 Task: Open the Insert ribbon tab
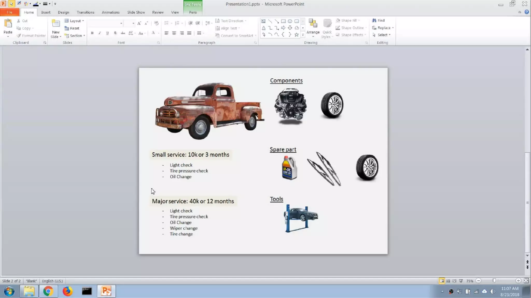tap(46, 12)
